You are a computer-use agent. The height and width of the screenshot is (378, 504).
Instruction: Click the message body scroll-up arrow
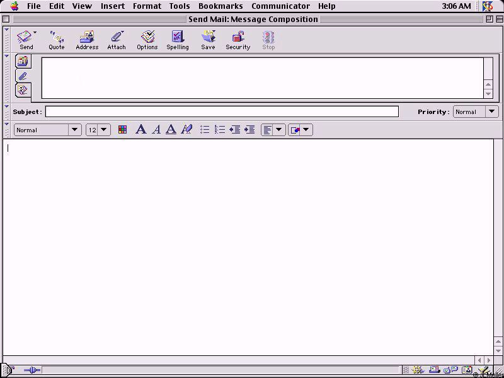pos(498,341)
